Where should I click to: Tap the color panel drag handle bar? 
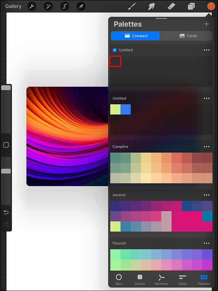tap(161, 19)
